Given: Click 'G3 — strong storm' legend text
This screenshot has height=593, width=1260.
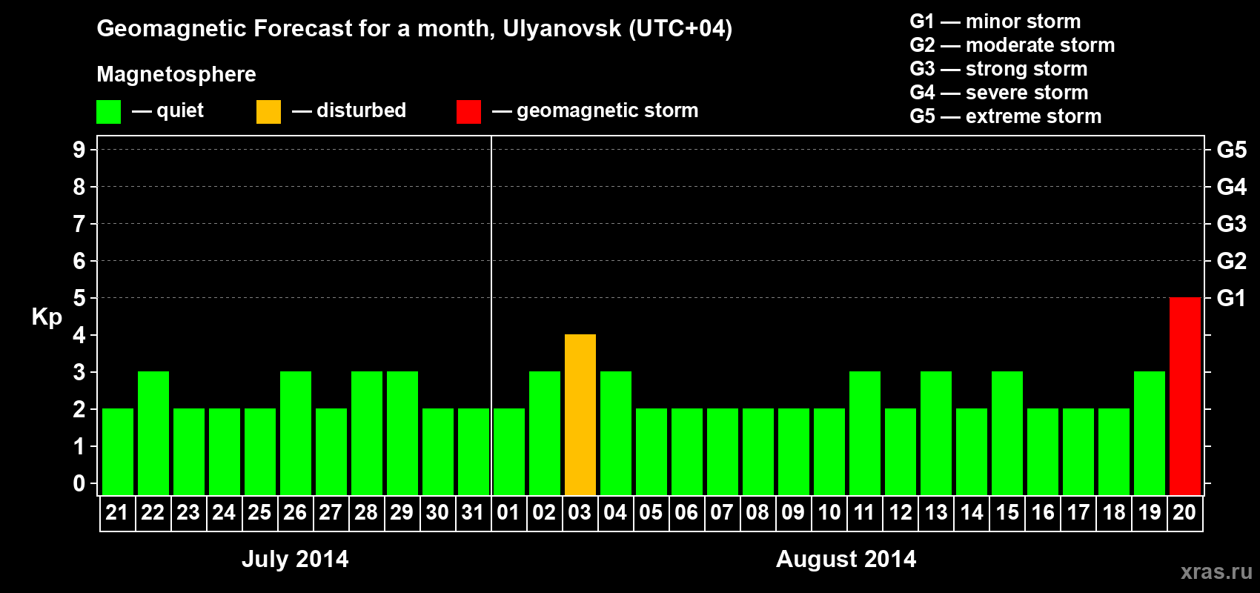Looking at the screenshot, I should (x=998, y=69).
